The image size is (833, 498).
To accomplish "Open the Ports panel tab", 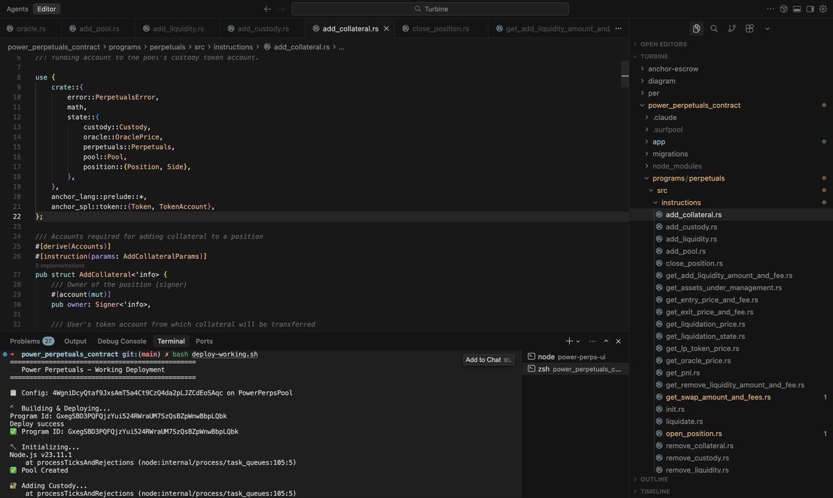I will click(x=204, y=341).
